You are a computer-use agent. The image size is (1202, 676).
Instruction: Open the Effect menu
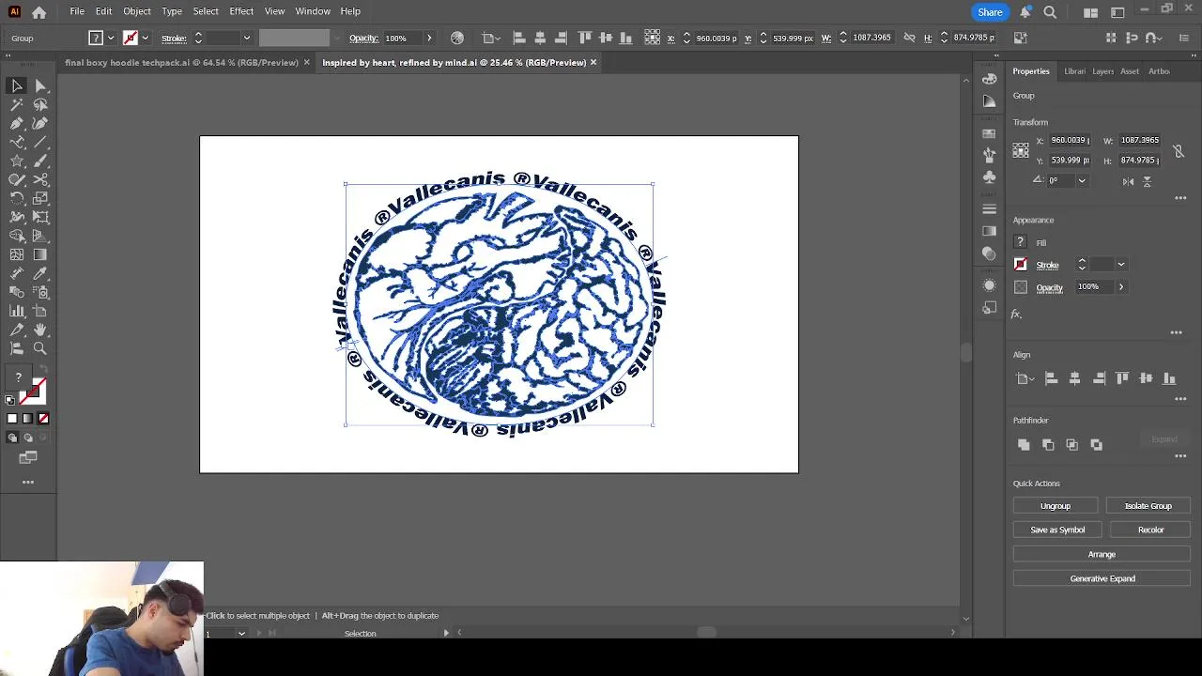pyautogui.click(x=241, y=11)
